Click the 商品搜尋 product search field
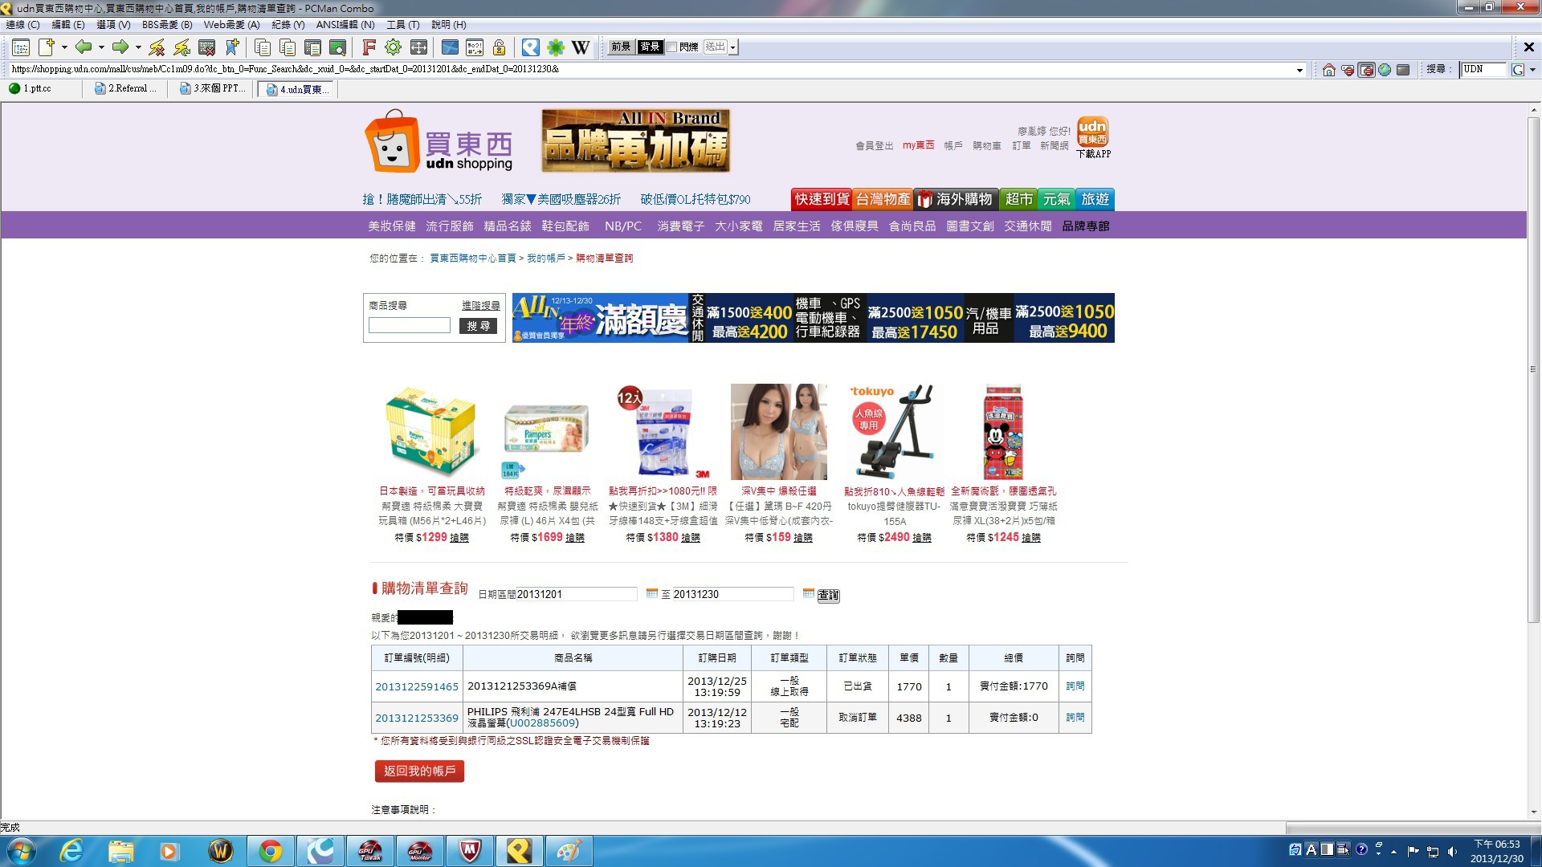The image size is (1542, 867). point(410,326)
